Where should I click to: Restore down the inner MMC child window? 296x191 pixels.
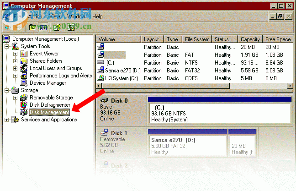280,16
